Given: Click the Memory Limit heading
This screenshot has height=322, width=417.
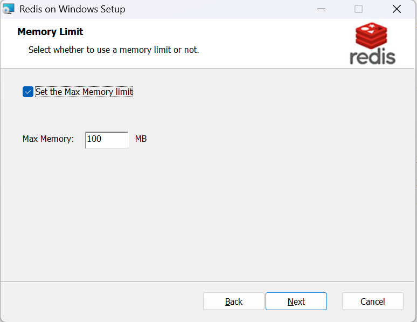Looking at the screenshot, I should click(50, 32).
